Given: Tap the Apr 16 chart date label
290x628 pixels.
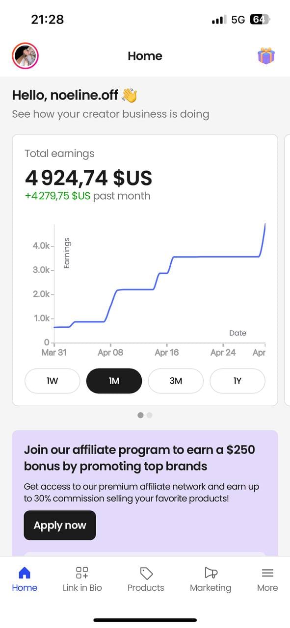Looking at the screenshot, I should (167, 352).
